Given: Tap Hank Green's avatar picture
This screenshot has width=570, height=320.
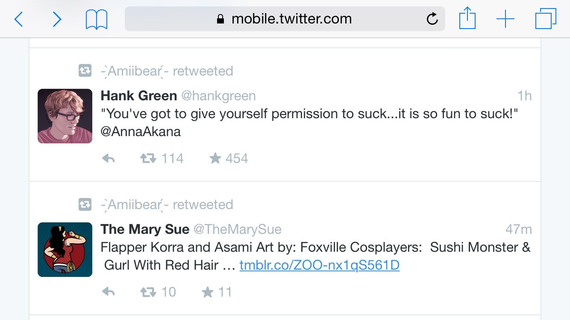Looking at the screenshot, I should tap(65, 116).
